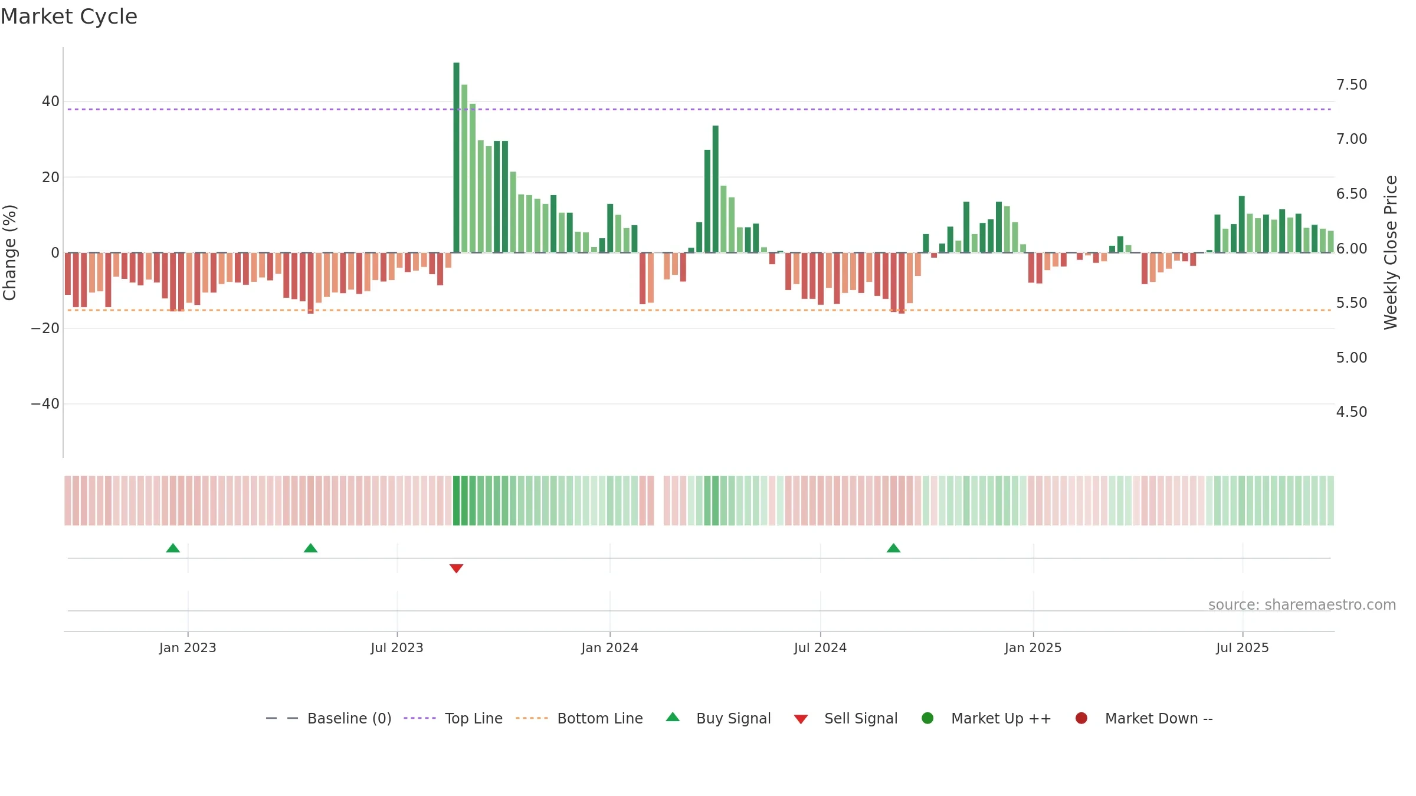Click the Jan 2024 axis label
Screen dimensions: 1416x796
click(609, 647)
